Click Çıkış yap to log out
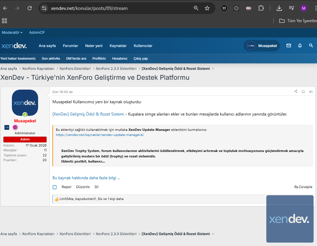Image resolution: width=317 pixels, height=246 pixels. click(x=140, y=59)
